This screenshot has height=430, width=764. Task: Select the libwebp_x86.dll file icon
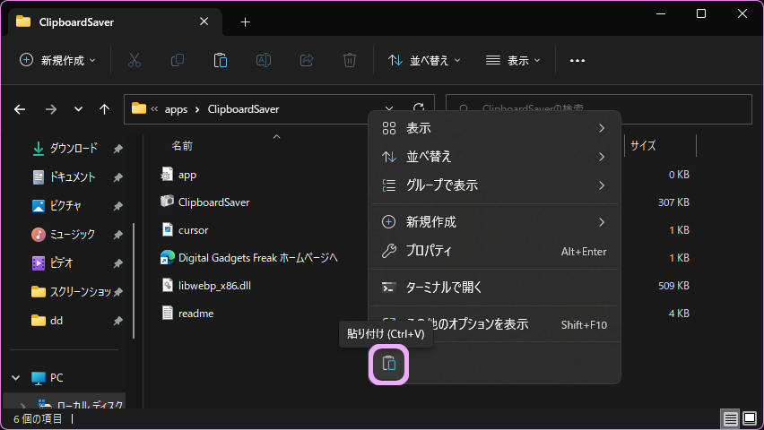point(167,285)
